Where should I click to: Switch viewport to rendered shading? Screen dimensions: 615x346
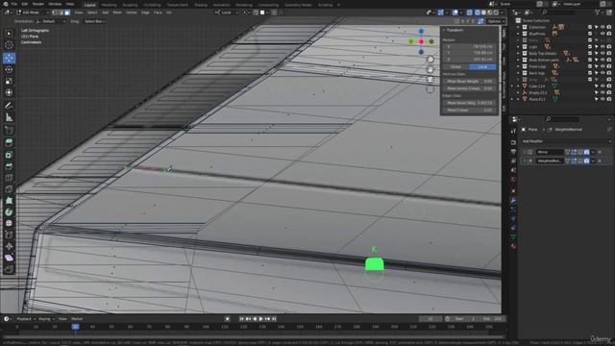click(x=496, y=12)
